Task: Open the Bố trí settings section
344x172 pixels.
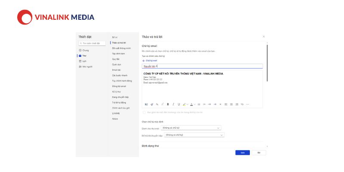Action: pos(114,37)
